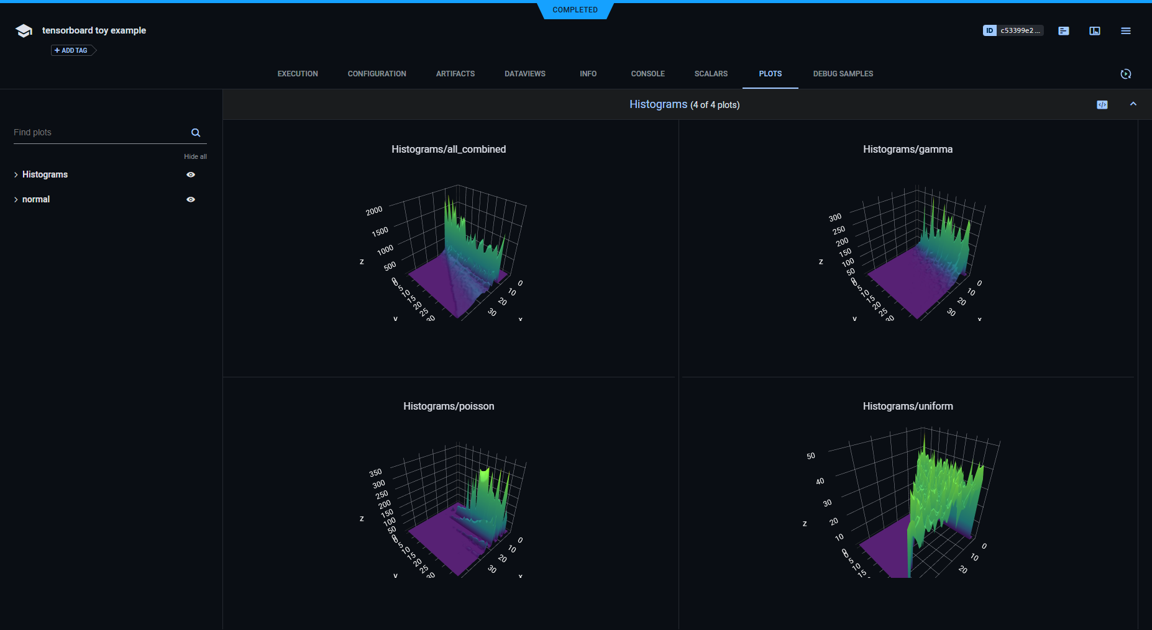Open the task description panel icon
This screenshot has height=630, width=1152.
pyautogui.click(x=1064, y=31)
